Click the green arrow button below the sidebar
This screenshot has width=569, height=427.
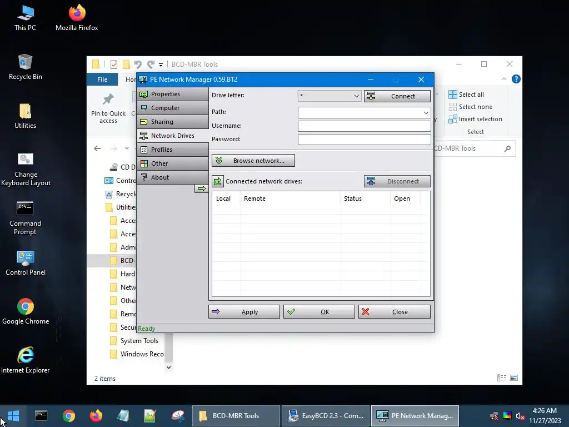point(201,188)
